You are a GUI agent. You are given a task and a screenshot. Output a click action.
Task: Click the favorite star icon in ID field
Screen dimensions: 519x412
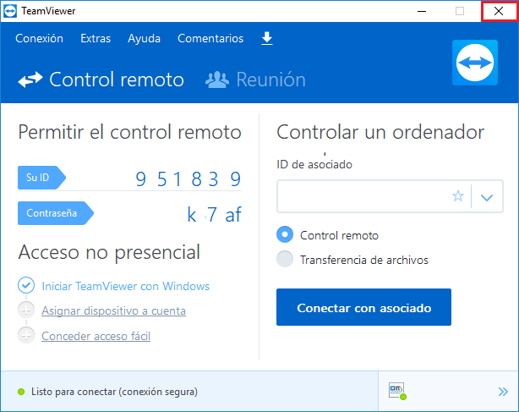[458, 196]
